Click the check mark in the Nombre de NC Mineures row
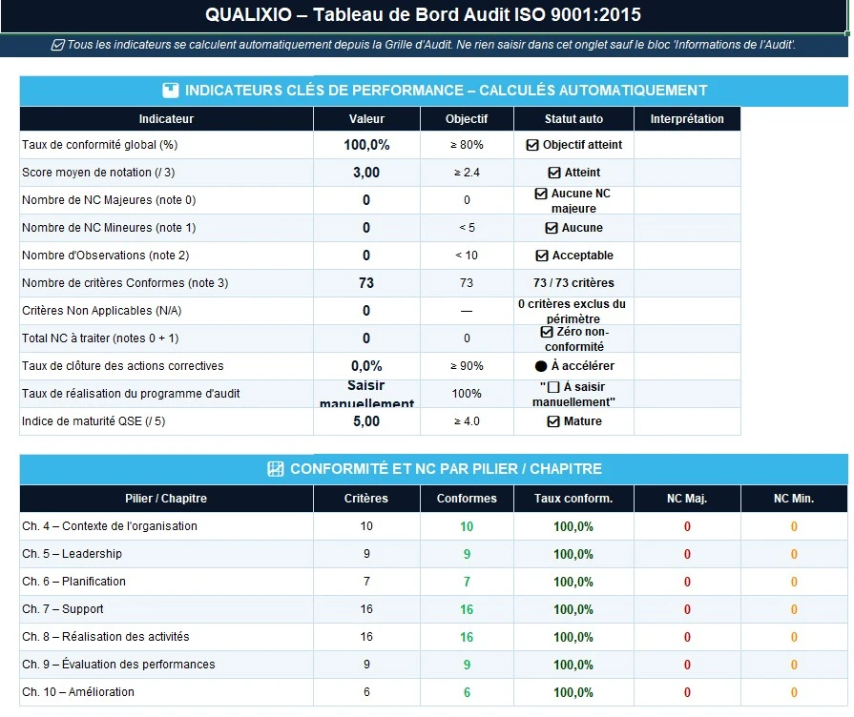854x717 pixels. coord(552,228)
